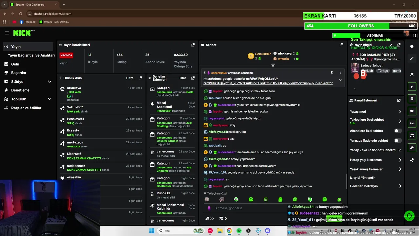Click the camera frame icon in right rail
Screen dimensions: 419x236
(x=412, y=74)
